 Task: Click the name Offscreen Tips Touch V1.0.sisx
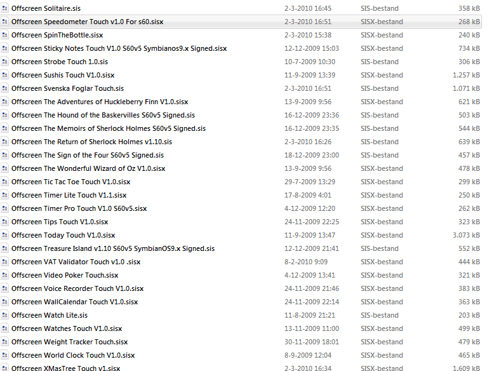60,222
